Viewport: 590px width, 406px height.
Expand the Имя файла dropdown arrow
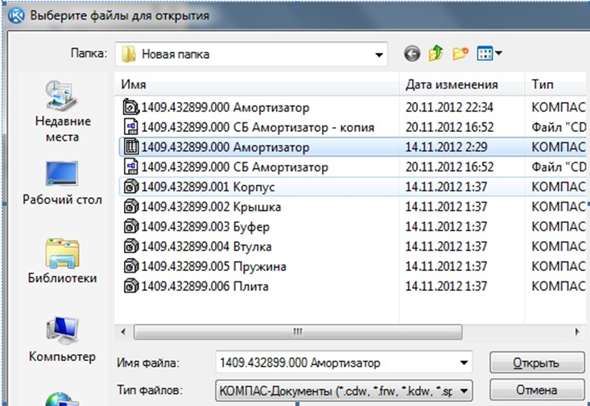[464, 363]
